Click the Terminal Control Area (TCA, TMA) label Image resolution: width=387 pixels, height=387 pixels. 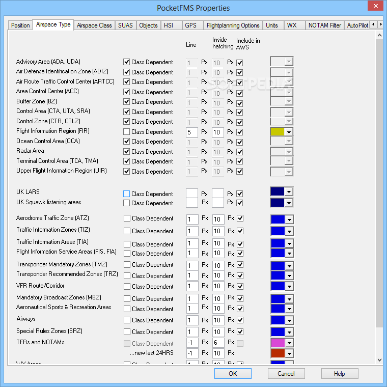pos(57,161)
